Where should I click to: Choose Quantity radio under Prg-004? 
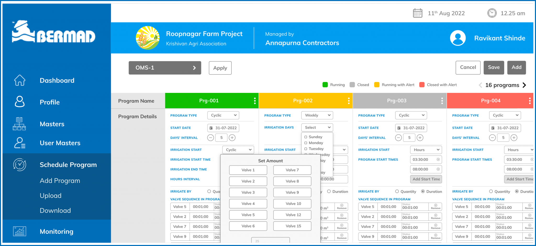coord(491,191)
